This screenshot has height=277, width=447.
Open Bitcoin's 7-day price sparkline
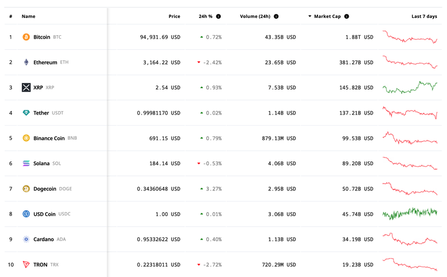click(410, 37)
